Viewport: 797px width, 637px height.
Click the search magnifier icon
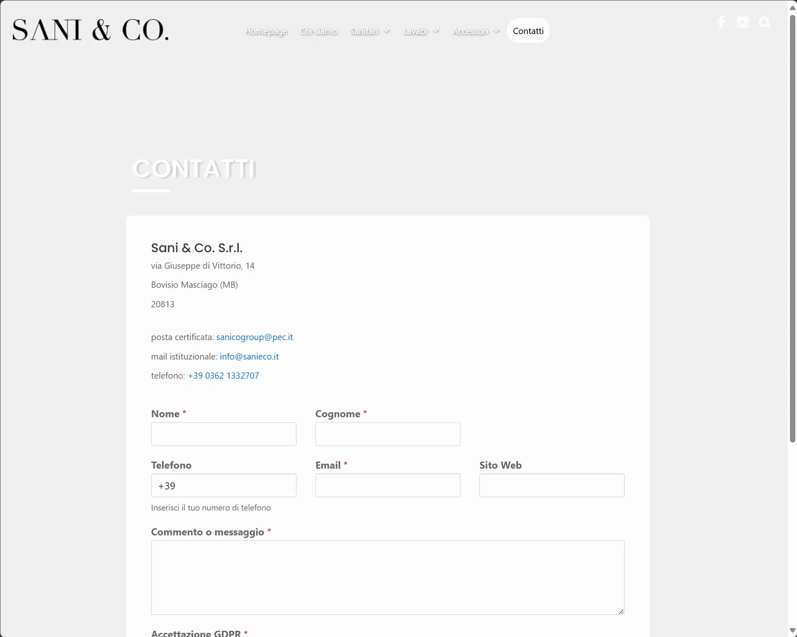(764, 22)
